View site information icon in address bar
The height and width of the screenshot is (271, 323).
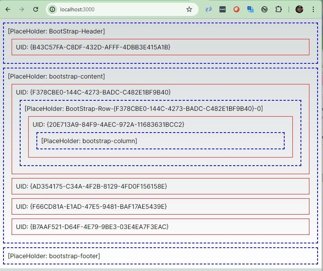coord(52,9)
